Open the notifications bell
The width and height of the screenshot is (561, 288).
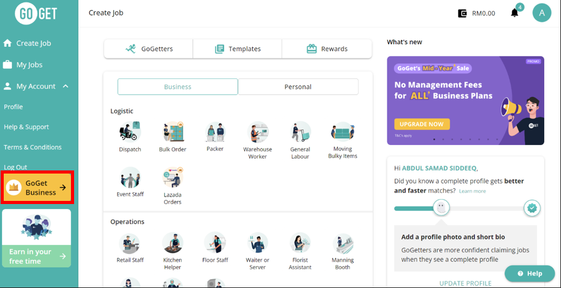coord(514,13)
